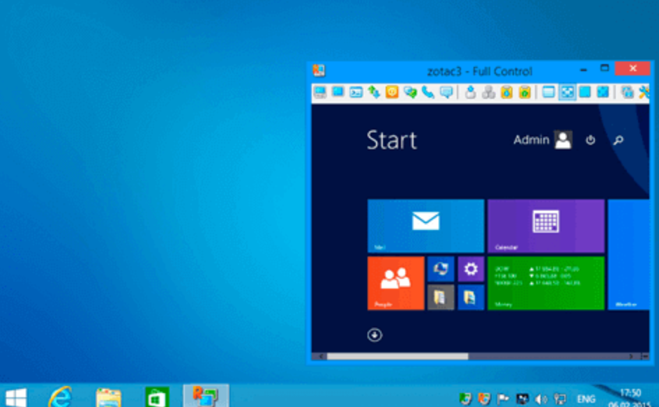659x407 pixels.
Task: Switch to the plain blue full-screen view icon
Action: 584,92
